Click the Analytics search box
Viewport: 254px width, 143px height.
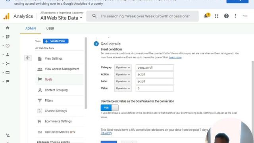click(x=142, y=16)
